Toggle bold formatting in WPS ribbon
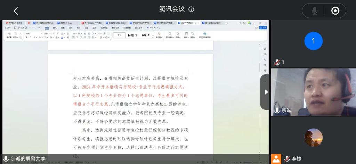This screenshot has width=356, height=164. tap(26, 37)
